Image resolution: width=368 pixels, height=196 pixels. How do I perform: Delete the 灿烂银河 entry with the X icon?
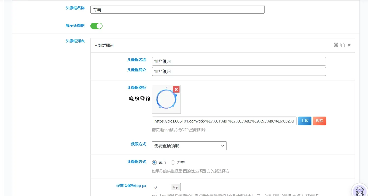coord(349,45)
